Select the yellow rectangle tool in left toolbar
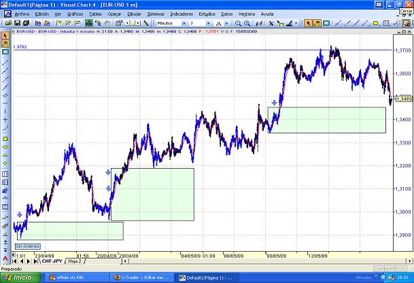Image resolution: width=414 pixels, height=283 pixels. (5, 139)
